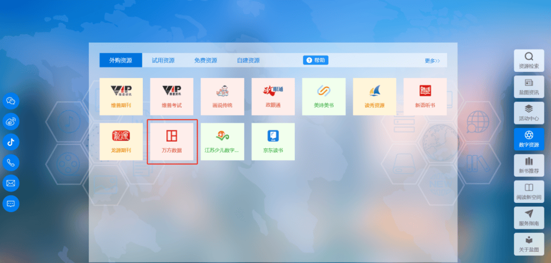Open 阅读新空间 reading space button
551x263 pixels.
[x=529, y=192]
